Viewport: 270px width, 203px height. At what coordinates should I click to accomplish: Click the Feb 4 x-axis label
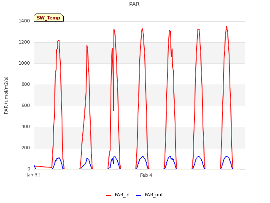146,175
